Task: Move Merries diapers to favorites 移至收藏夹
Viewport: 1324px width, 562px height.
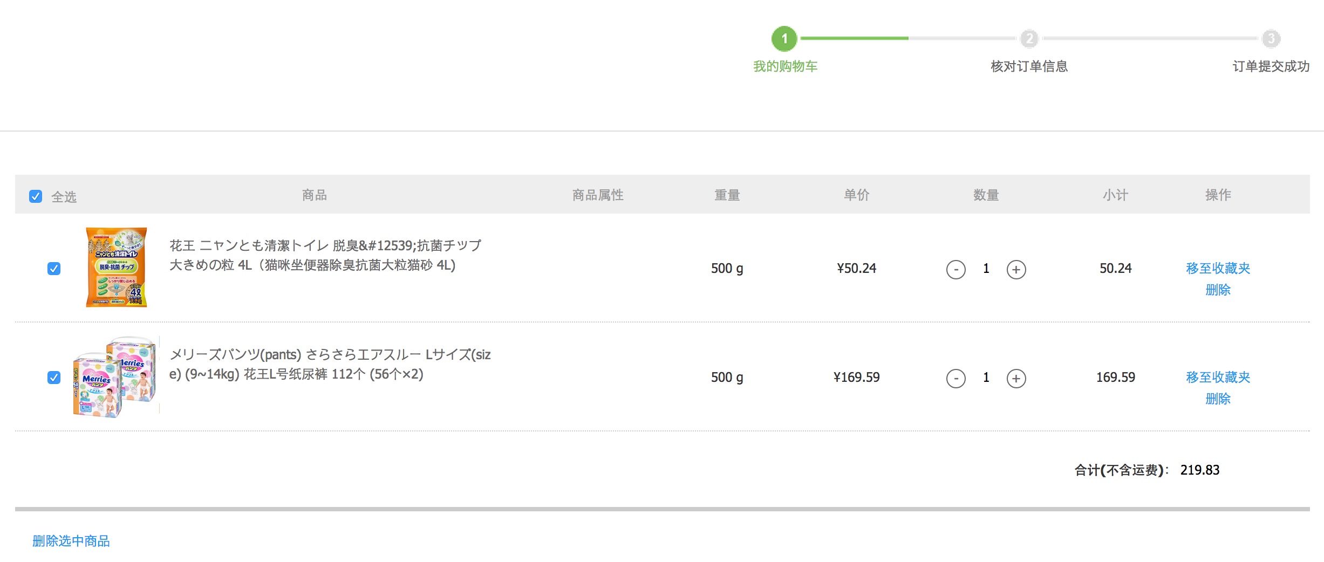Action: [x=1218, y=377]
